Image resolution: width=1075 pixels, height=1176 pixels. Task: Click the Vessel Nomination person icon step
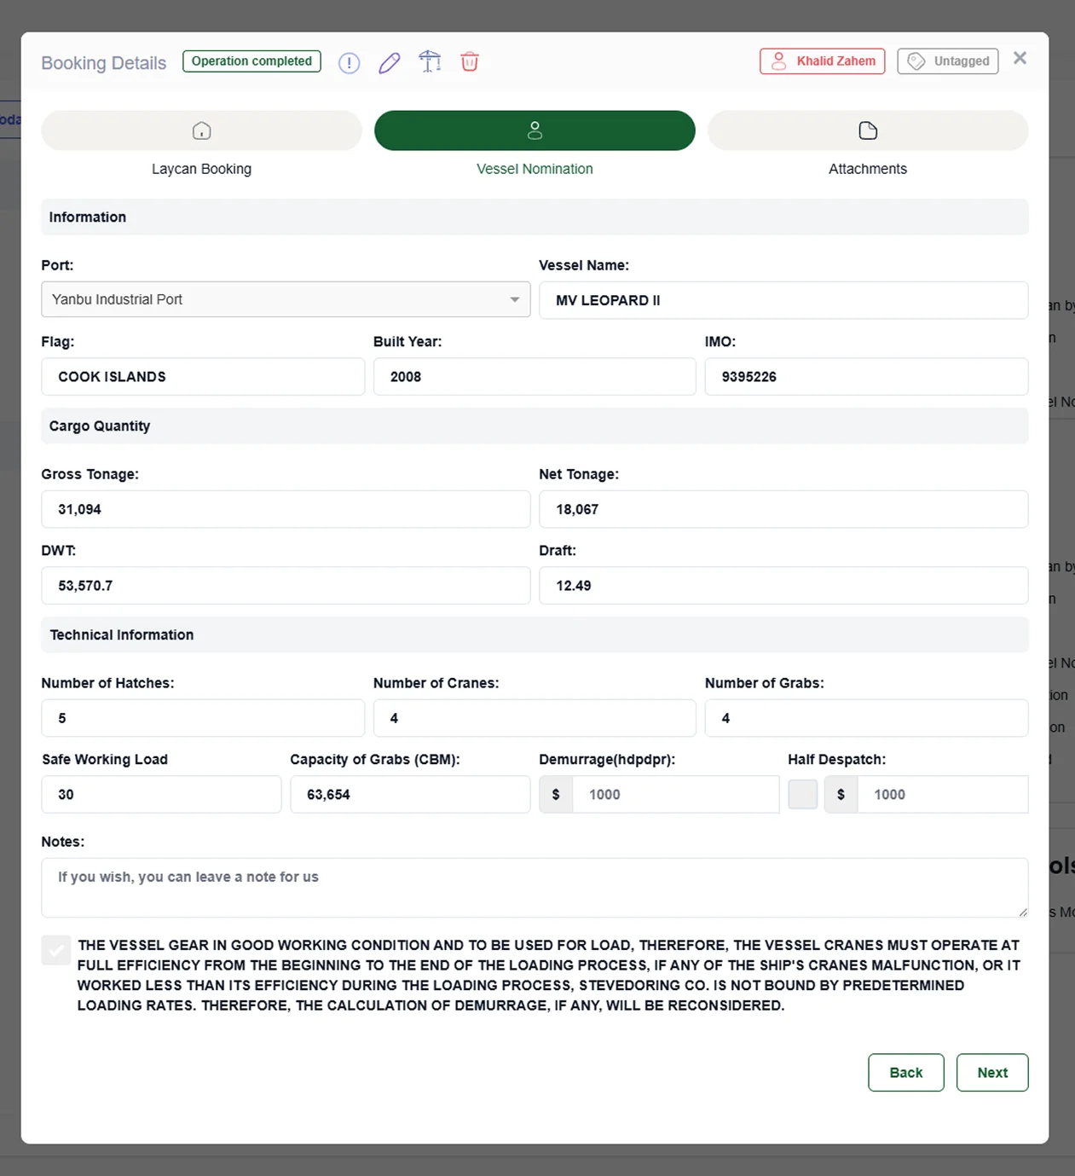tap(535, 130)
